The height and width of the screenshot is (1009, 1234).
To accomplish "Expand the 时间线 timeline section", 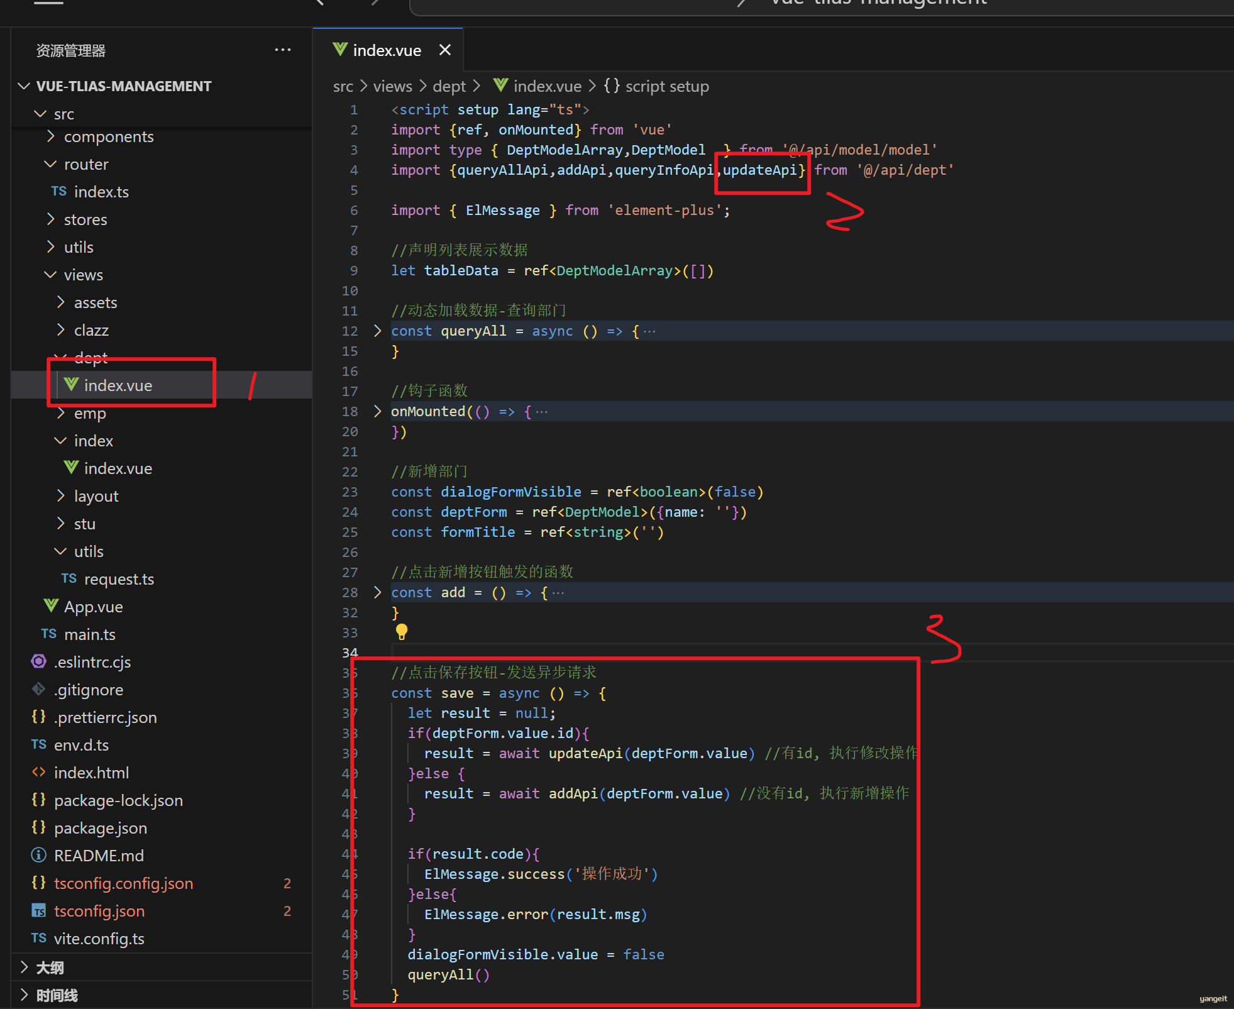I will (x=25, y=995).
